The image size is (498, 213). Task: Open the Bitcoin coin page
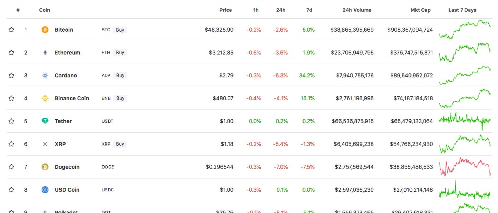click(x=64, y=30)
